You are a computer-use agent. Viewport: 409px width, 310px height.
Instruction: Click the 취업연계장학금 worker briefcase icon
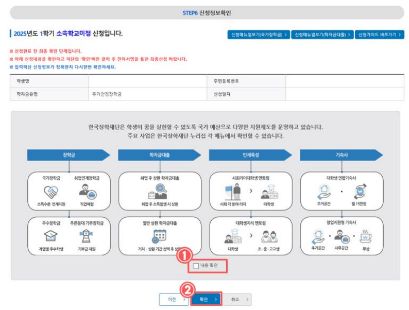88,192
